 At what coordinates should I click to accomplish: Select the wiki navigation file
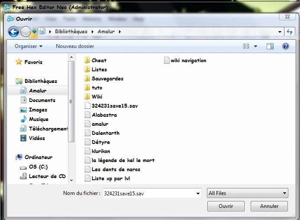tap(185, 61)
